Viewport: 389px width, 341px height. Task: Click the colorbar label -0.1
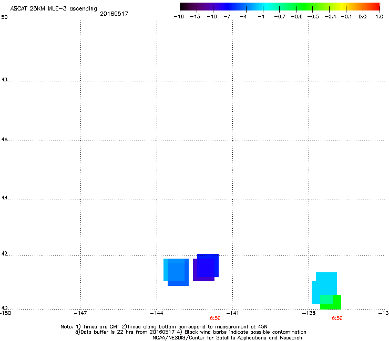tap(346, 17)
